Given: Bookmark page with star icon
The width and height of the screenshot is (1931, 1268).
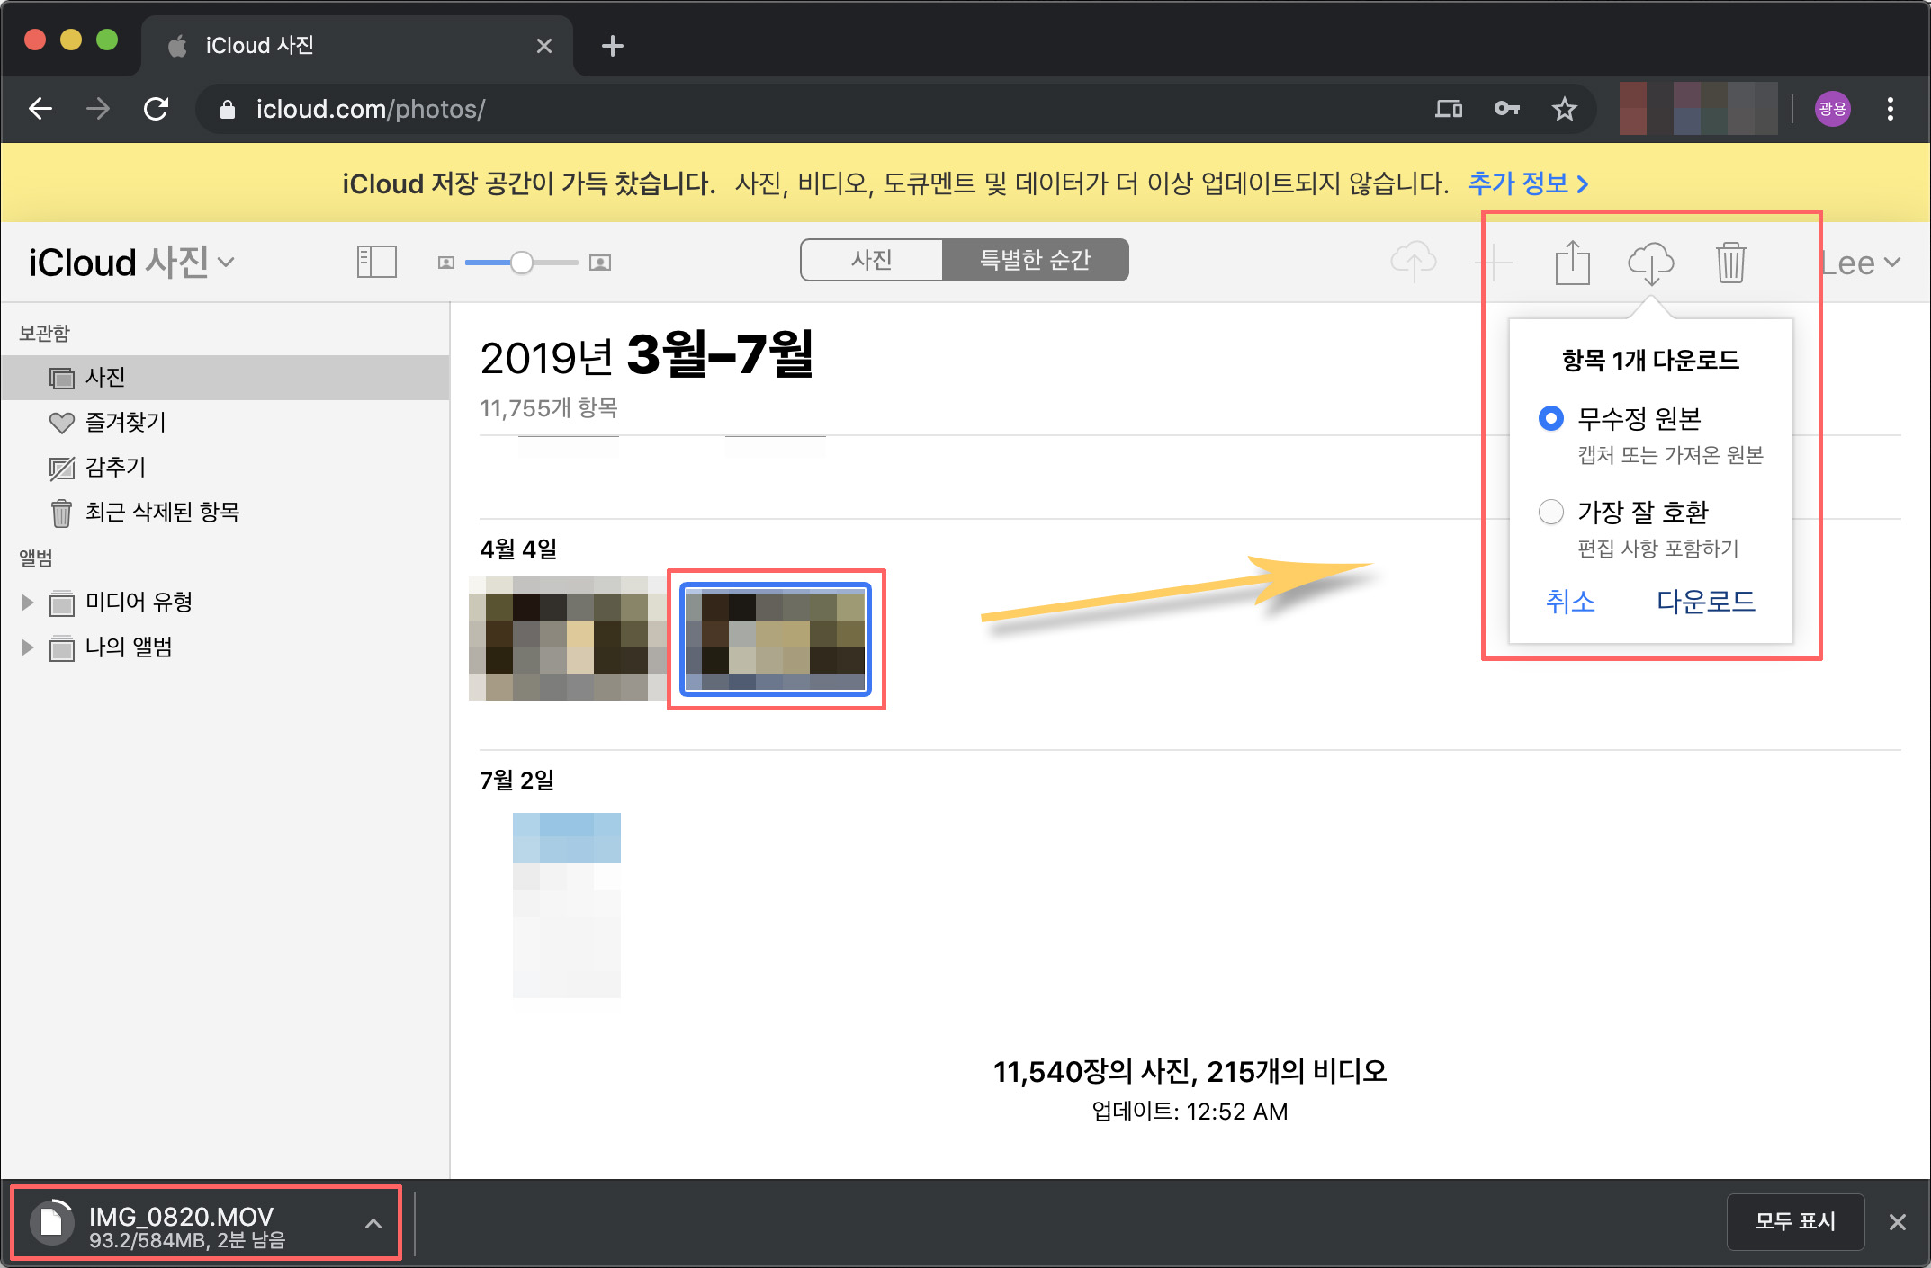Looking at the screenshot, I should pos(1564,109).
